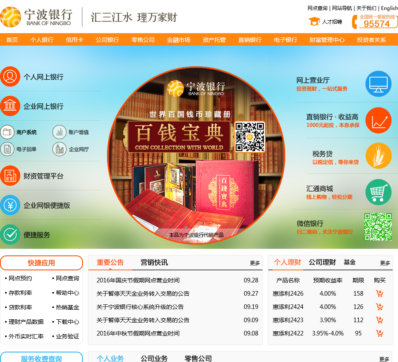
Task: Open the 资产托管 menu
Action: coord(214,40)
